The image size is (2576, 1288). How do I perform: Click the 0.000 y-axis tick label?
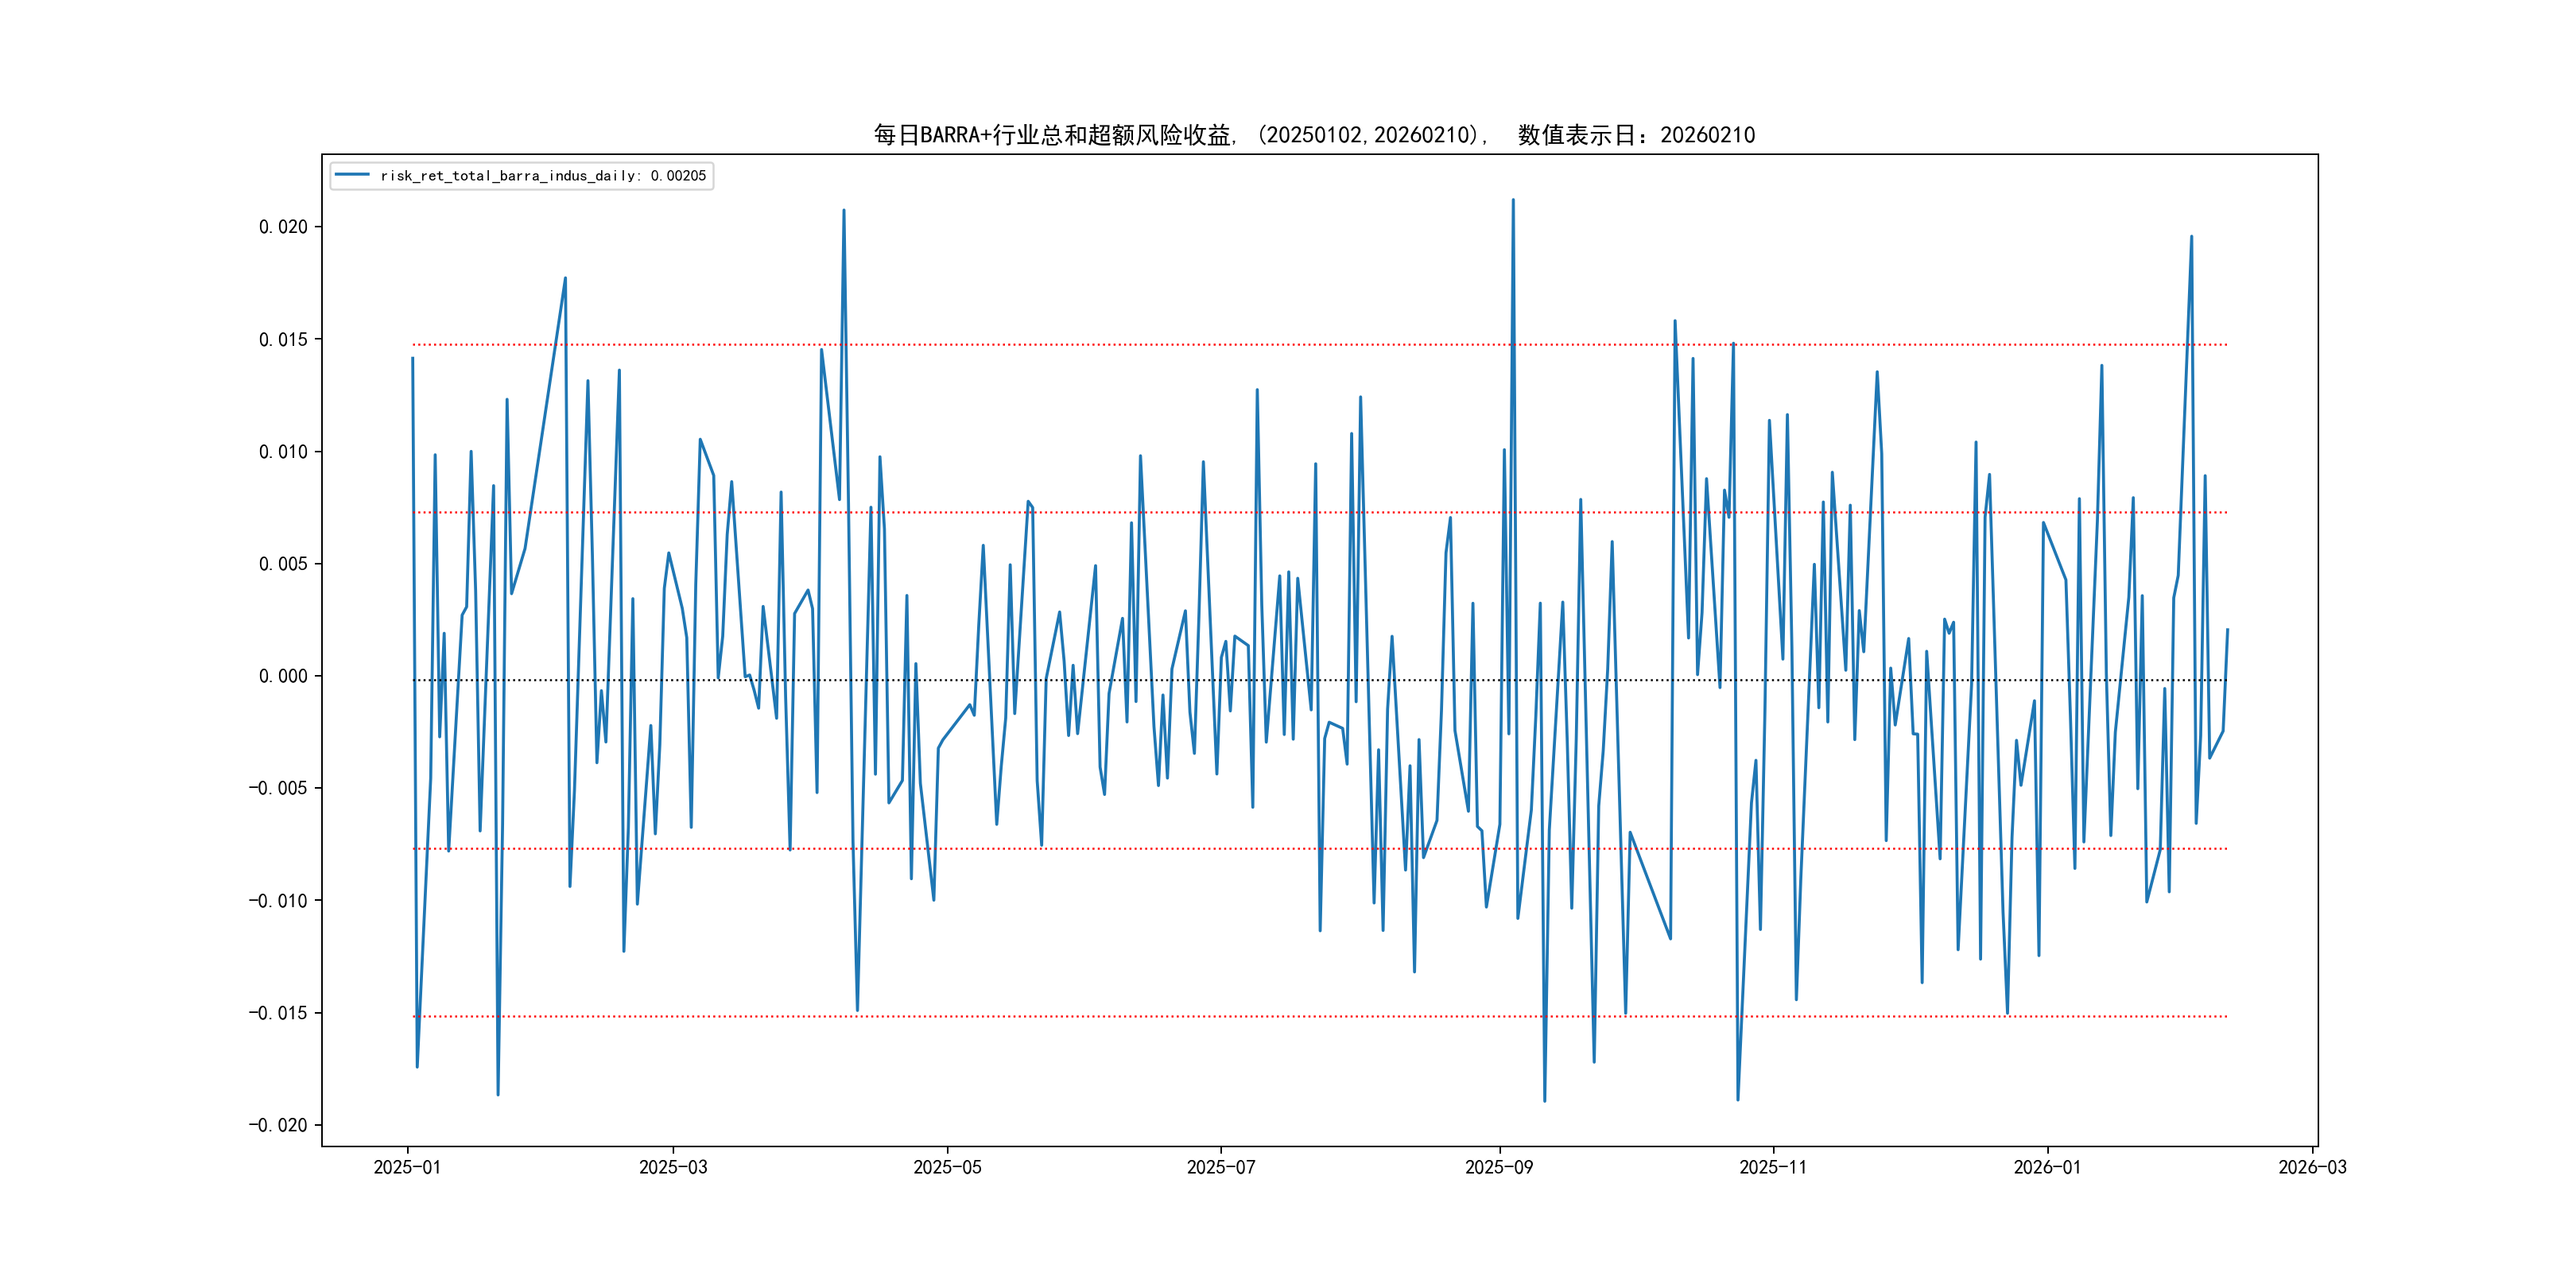coord(283,676)
